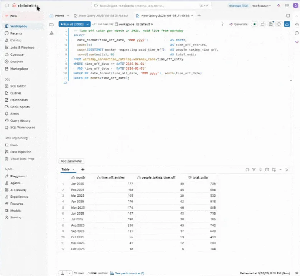Open Assistant icon on the right rail

[297, 42]
